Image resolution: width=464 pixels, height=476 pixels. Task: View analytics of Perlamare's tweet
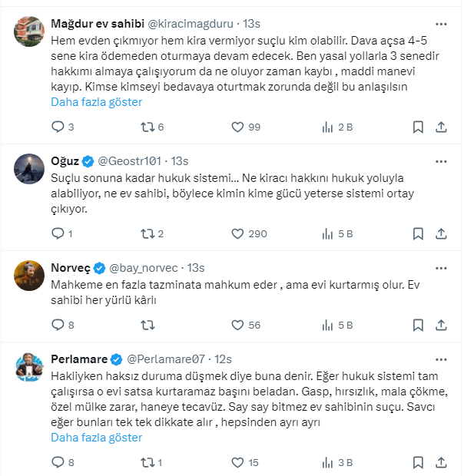pos(328,462)
